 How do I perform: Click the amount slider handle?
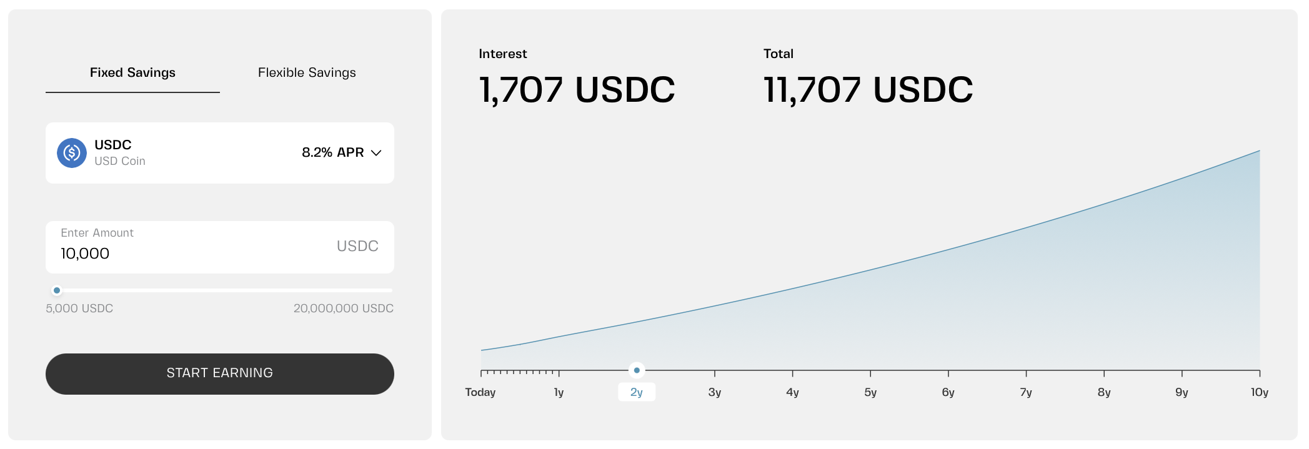[57, 290]
